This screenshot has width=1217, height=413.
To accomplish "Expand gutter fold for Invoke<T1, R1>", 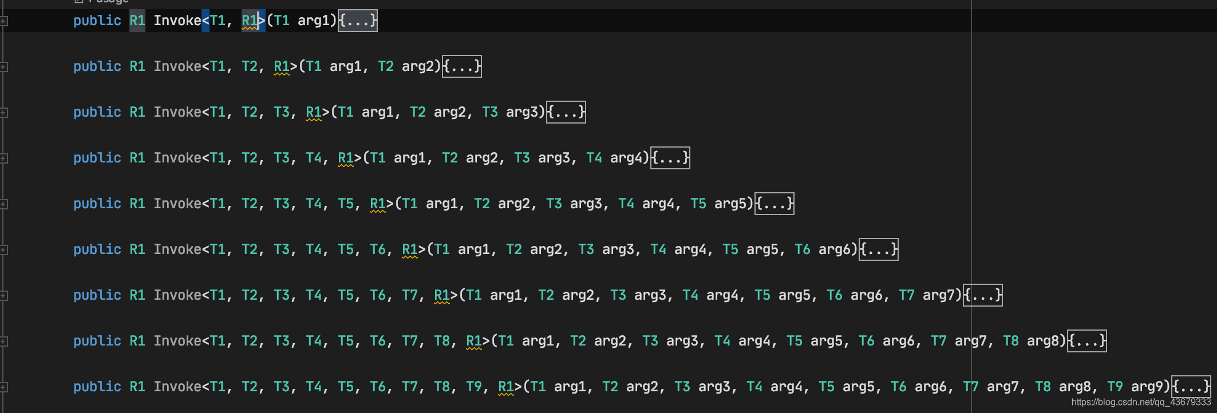I will pyautogui.click(x=3, y=21).
